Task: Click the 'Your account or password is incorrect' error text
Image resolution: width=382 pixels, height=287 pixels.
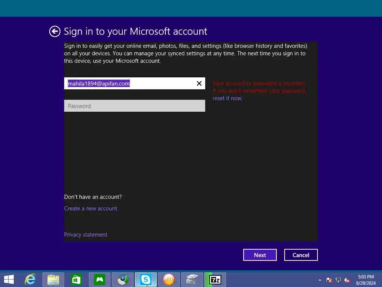Action: (259, 83)
